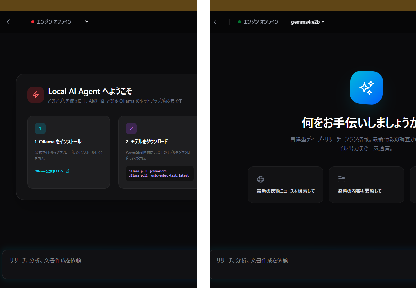
Task: Open the gemma4:e2b model dropdown
Action: point(308,22)
